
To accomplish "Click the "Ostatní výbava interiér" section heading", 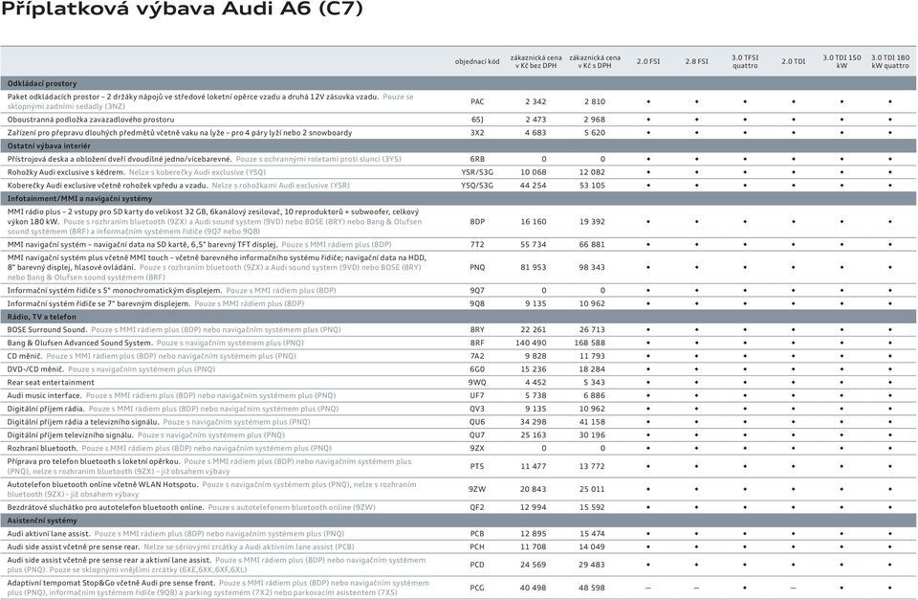I will (x=49, y=145).
